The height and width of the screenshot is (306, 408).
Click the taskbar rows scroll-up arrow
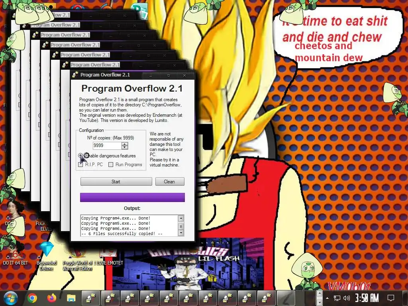(x=320, y=294)
